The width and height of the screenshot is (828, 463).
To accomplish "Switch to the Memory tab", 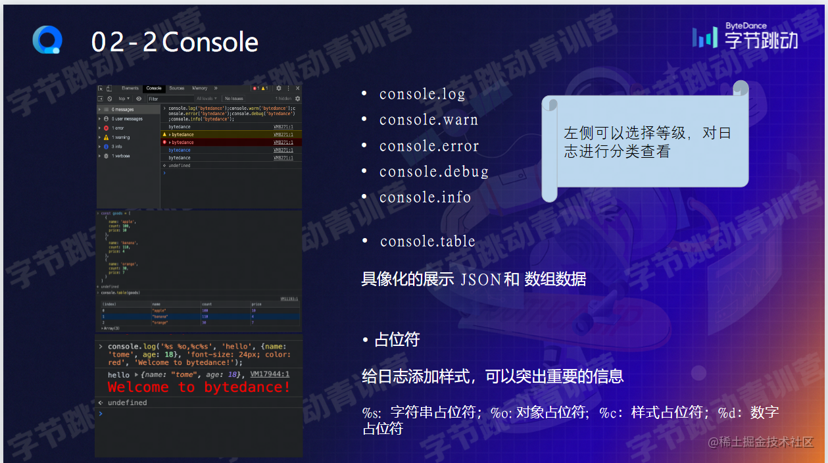I will pos(200,88).
